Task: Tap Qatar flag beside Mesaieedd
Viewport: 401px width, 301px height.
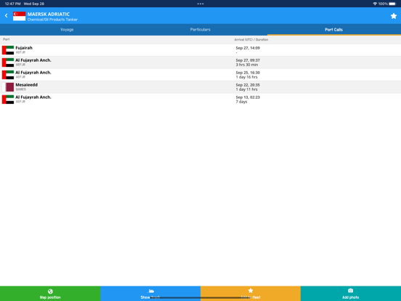Action: tap(8, 87)
